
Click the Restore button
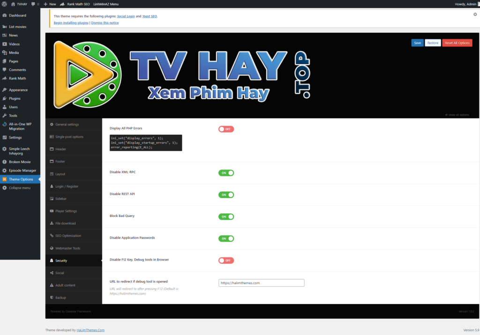pyautogui.click(x=433, y=43)
